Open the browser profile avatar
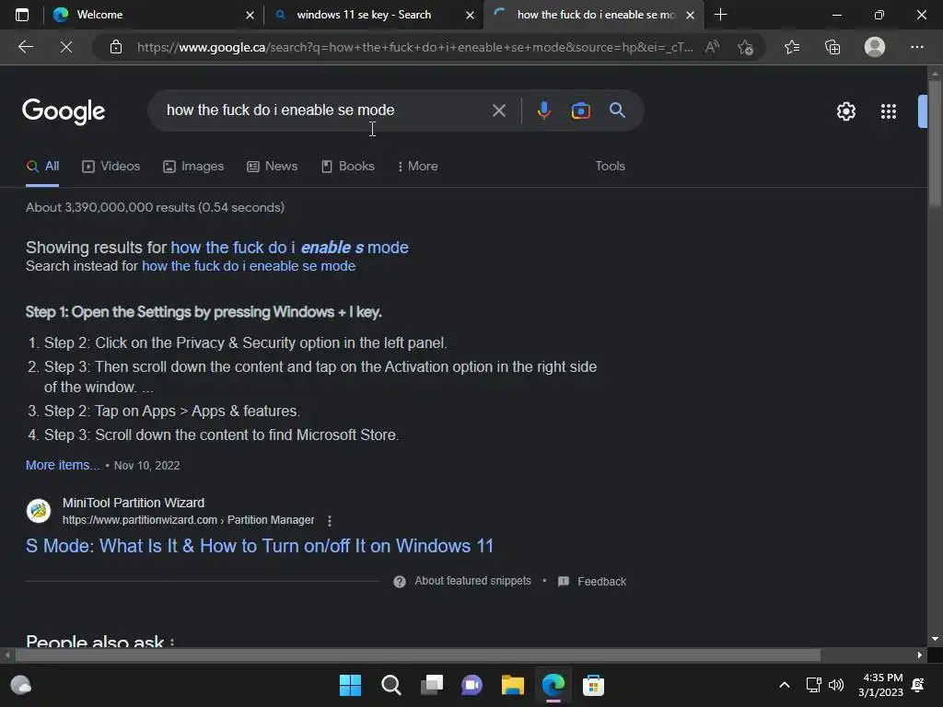 (875, 47)
